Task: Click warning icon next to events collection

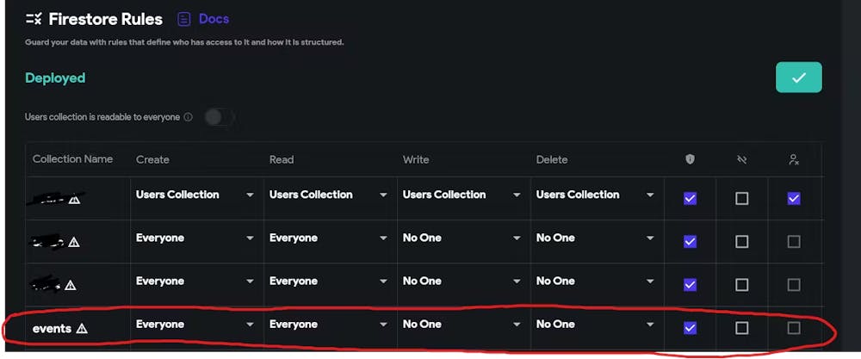Action: pos(82,328)
